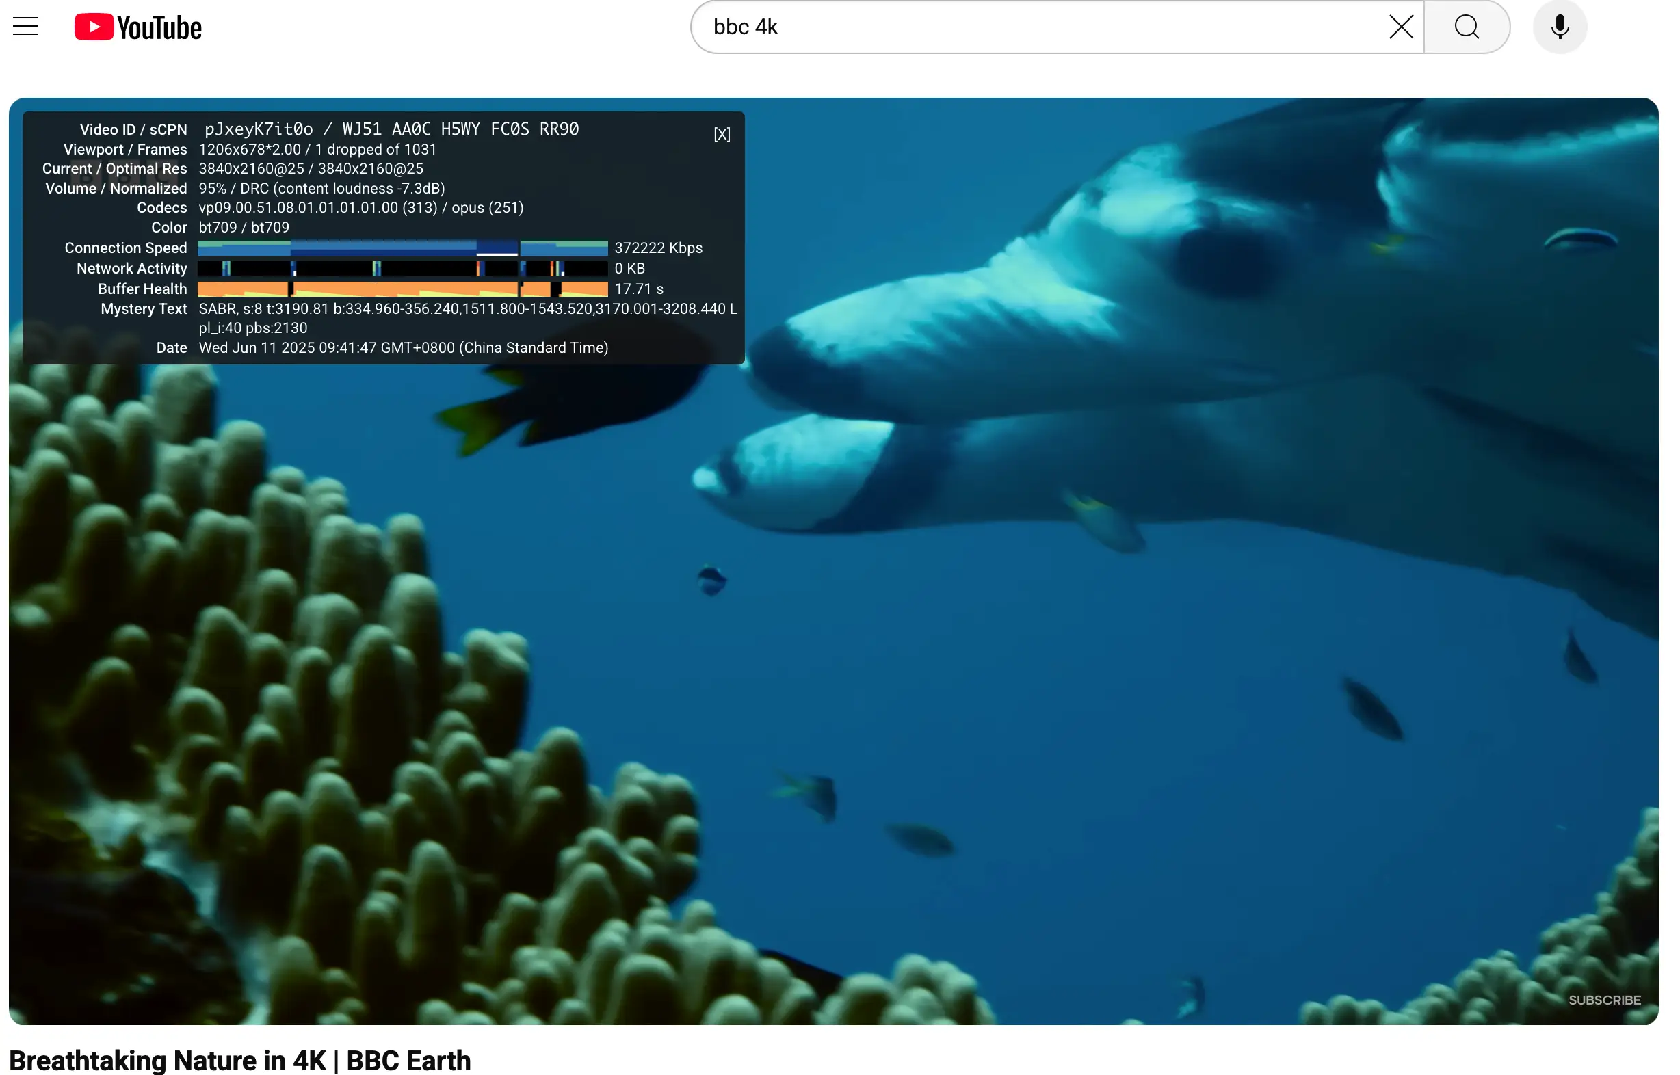
Task: Click the SUBSCRIBE watermark on video
Action: tap(1604, 1000)
